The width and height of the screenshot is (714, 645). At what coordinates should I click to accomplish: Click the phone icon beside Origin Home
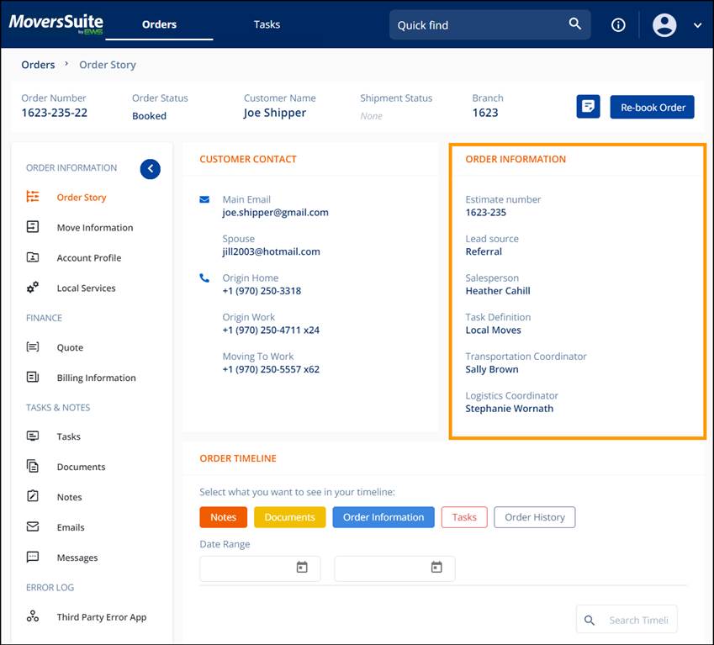pyautogui.click(x=204, y=278)
